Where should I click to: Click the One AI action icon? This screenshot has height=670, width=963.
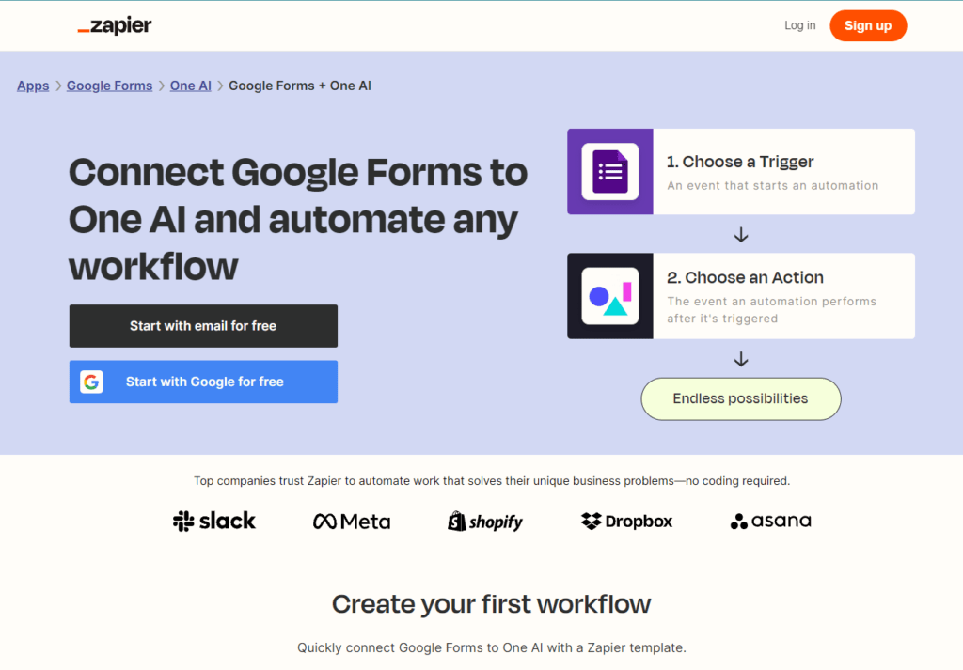tap(609, 296)
